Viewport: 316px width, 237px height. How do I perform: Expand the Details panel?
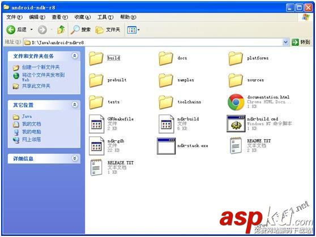click(75, 158)
